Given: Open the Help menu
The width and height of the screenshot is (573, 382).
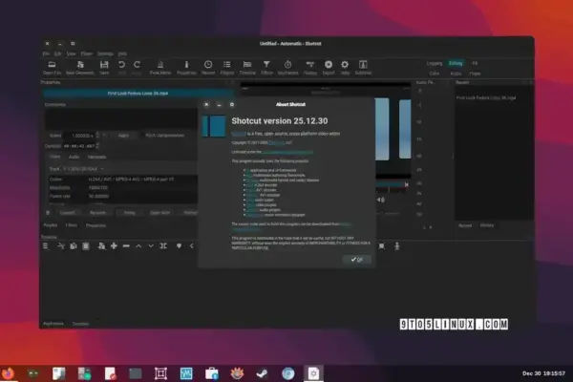Looking at the screenshot, I should click(122, 53).
